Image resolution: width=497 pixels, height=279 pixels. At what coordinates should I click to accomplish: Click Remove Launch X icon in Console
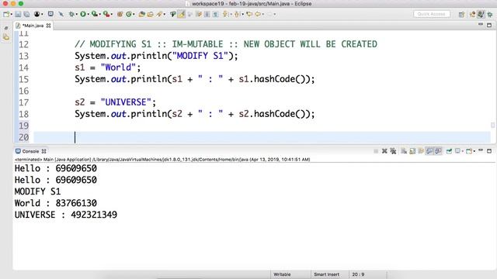pos(384,151)
